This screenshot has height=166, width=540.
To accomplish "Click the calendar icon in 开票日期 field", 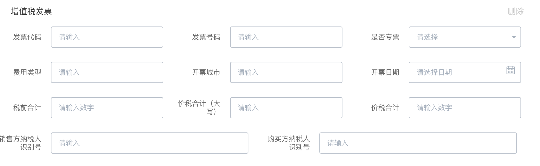I will pyautogui.click(x=510, y=70).
